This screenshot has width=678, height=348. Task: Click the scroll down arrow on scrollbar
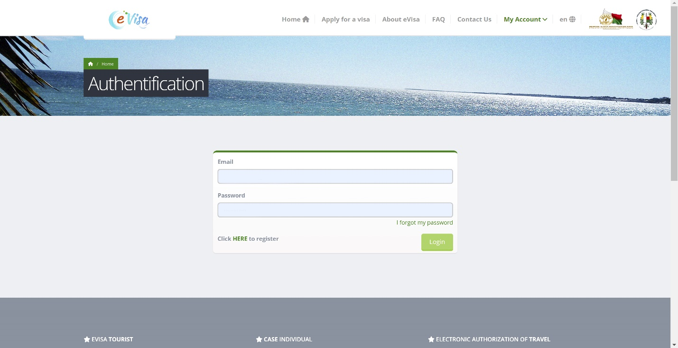[x=674, y=344]
